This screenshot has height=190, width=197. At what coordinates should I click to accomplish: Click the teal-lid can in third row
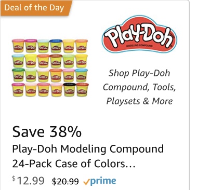pyautogui.click(x=82, y=75)
